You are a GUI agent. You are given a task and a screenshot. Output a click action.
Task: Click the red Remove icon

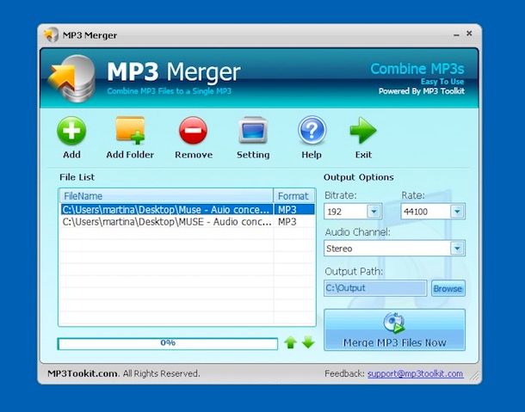[193, 131]
